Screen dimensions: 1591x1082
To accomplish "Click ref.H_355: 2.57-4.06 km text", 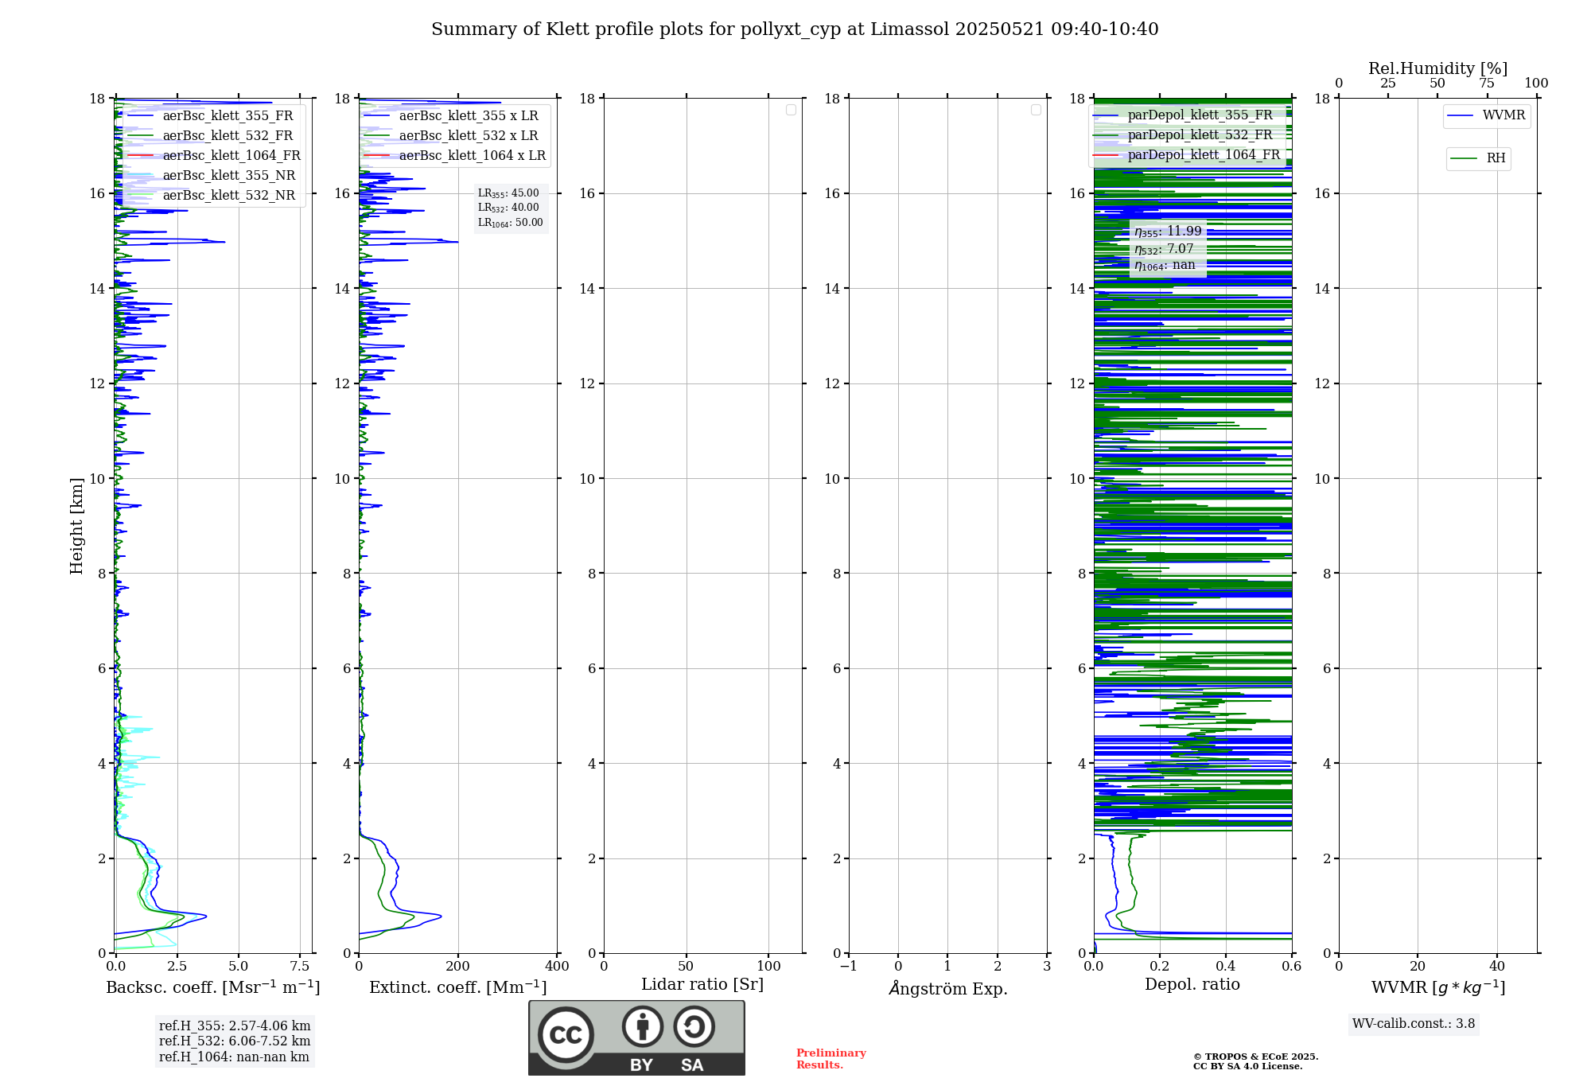I will click(235, 1026).
